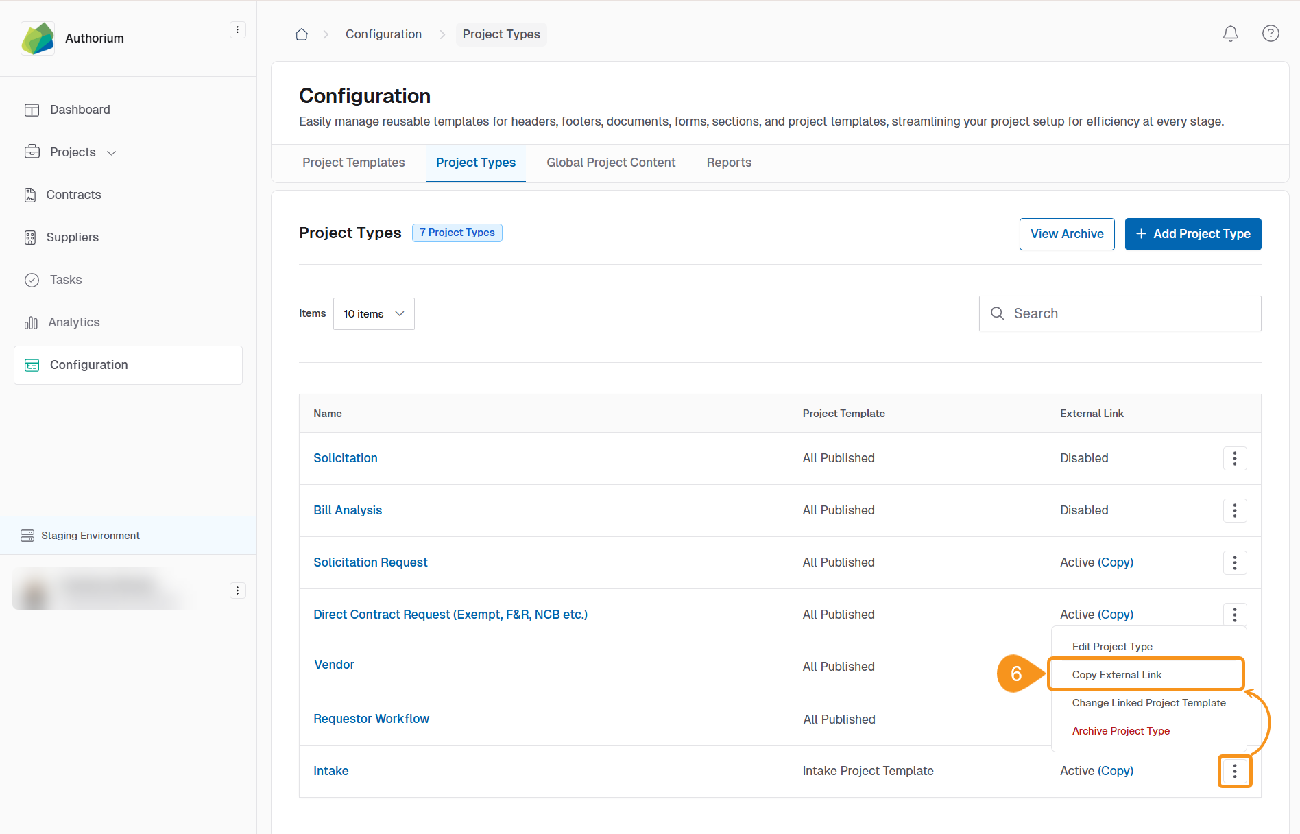Focus the Search input field
The height and width of the screenshot is (834, 1300).
[x=1131, y=313]
